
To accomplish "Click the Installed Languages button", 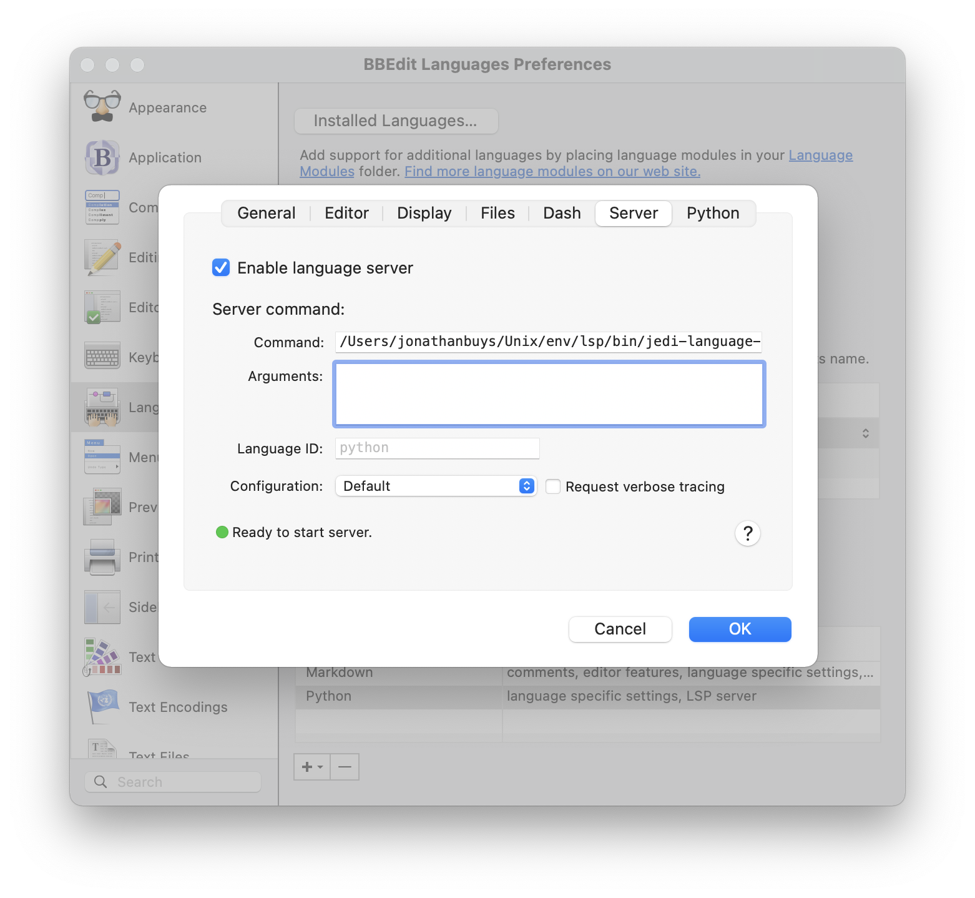I will (396, 121).
